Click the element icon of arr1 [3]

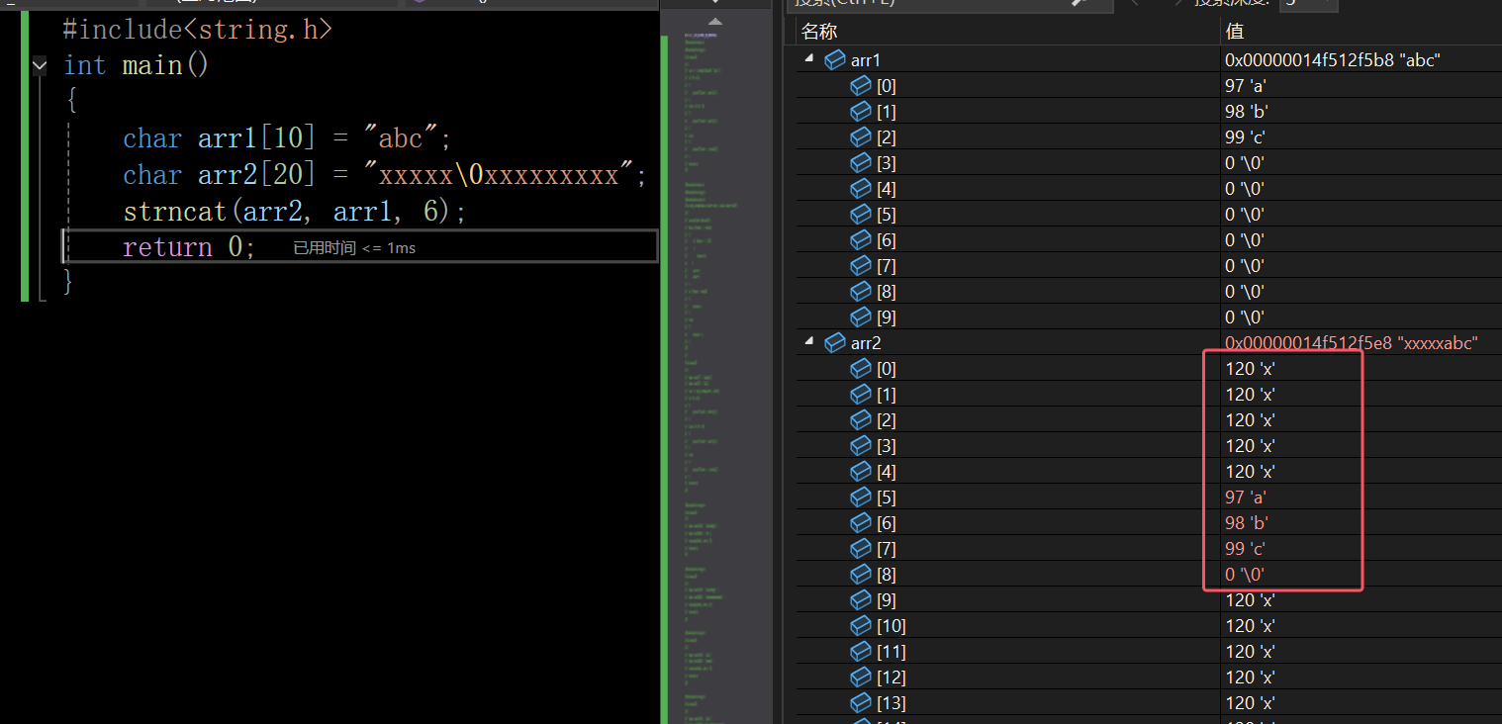(861, 163)
